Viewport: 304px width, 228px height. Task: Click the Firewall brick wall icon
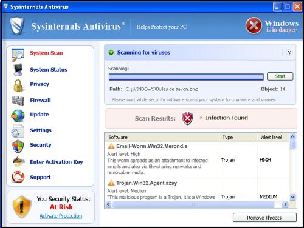pyautogui.click(x=18, y=101)
